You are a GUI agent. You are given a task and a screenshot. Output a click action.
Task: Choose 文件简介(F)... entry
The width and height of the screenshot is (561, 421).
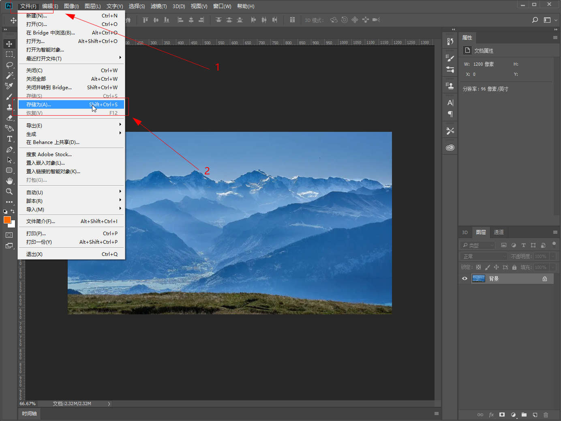coord(71,221)
